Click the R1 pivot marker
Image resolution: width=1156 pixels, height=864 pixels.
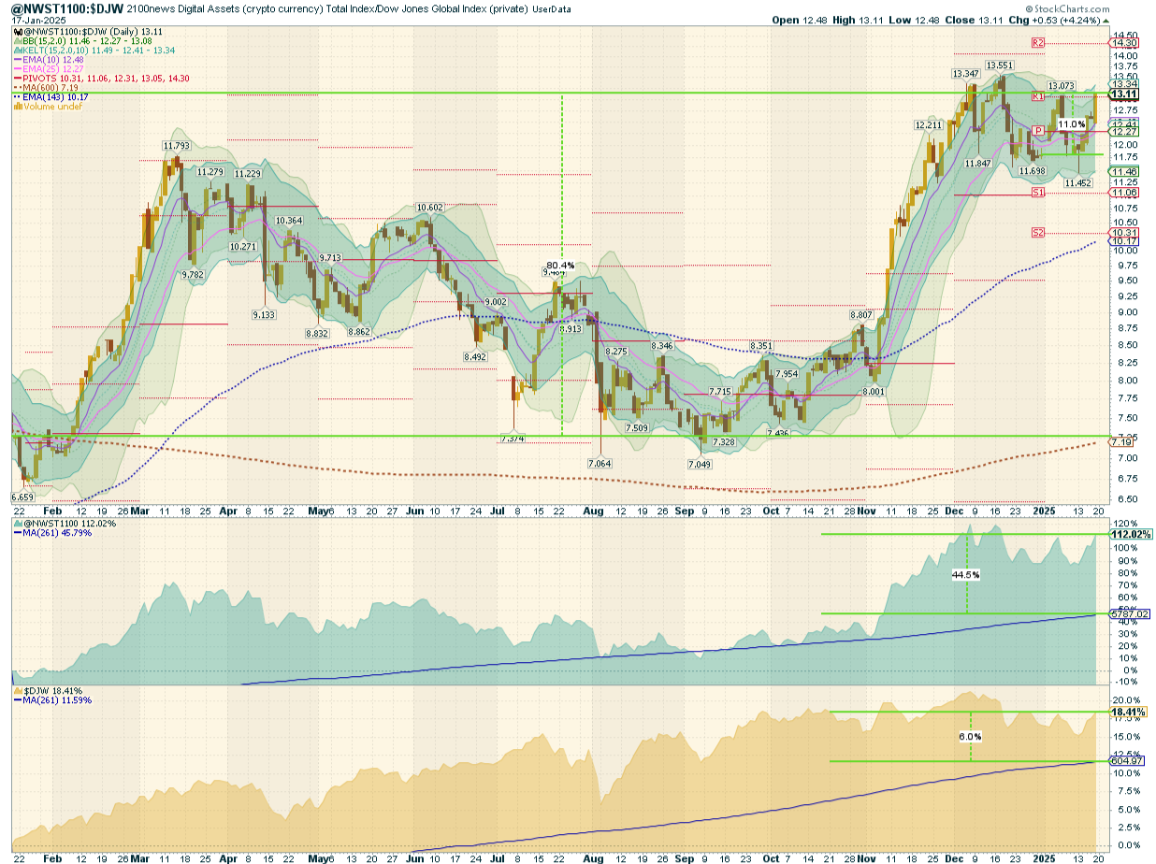click(1038, 96)
